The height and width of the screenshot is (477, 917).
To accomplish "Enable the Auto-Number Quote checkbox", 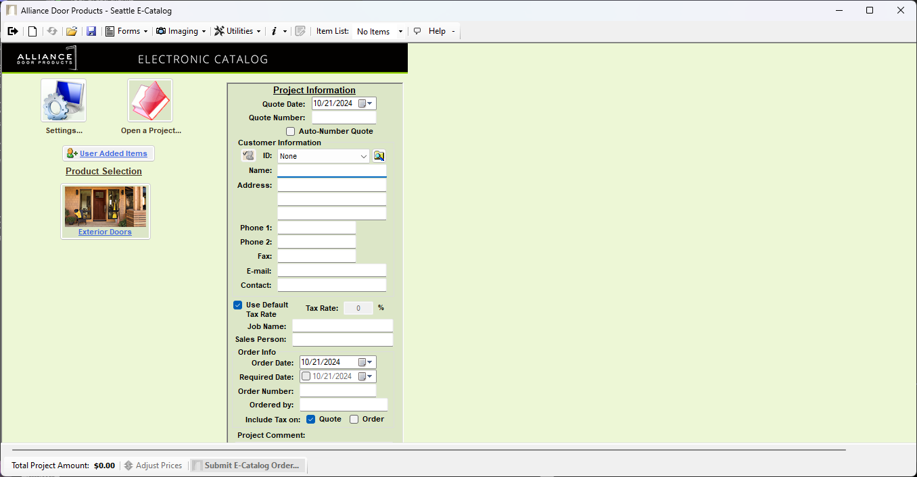I will click(291, 132).
